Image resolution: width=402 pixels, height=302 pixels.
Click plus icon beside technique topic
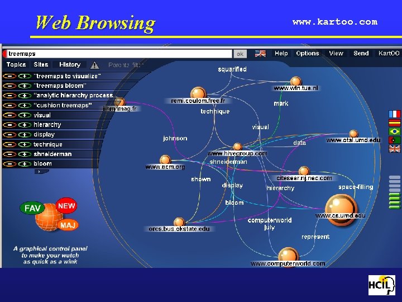(25, 145)
